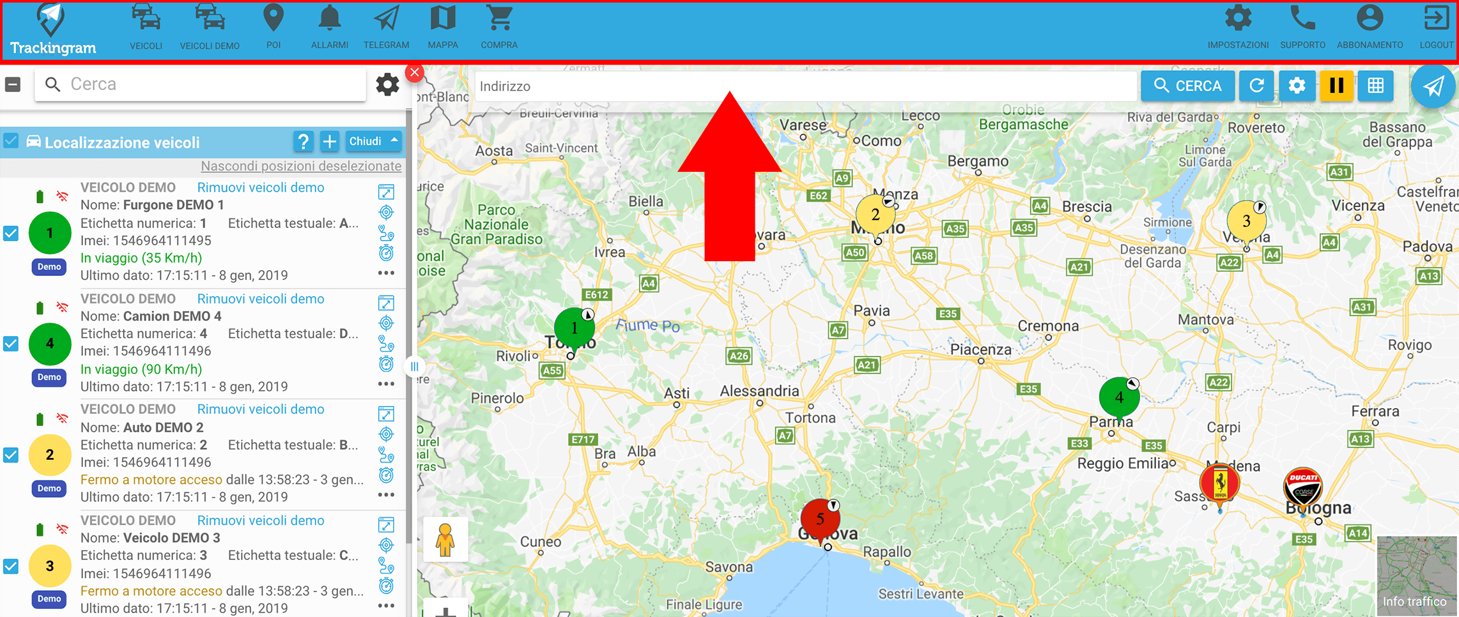Center map on Camion DEMO 4 target icon
The width and height of the screenshot is (1459, 617).
tap(386, 323)
